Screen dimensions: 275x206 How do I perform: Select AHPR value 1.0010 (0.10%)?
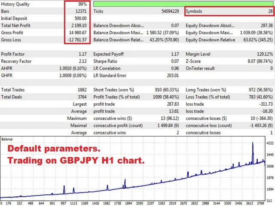[x=73, y=69]
